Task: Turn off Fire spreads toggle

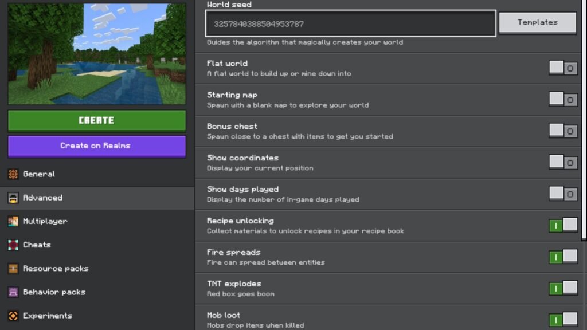Action: click(563, 257)
